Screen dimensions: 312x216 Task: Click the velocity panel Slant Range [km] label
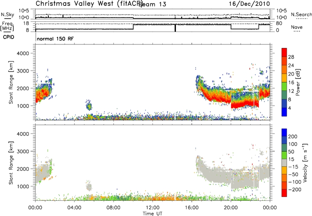pos(11,163)
